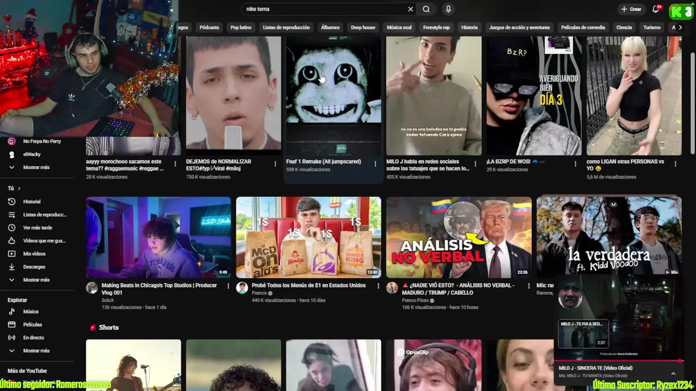Screen dimensions: 696x391
Task: Select the Ciencia chip
Action: coord(624,27)
